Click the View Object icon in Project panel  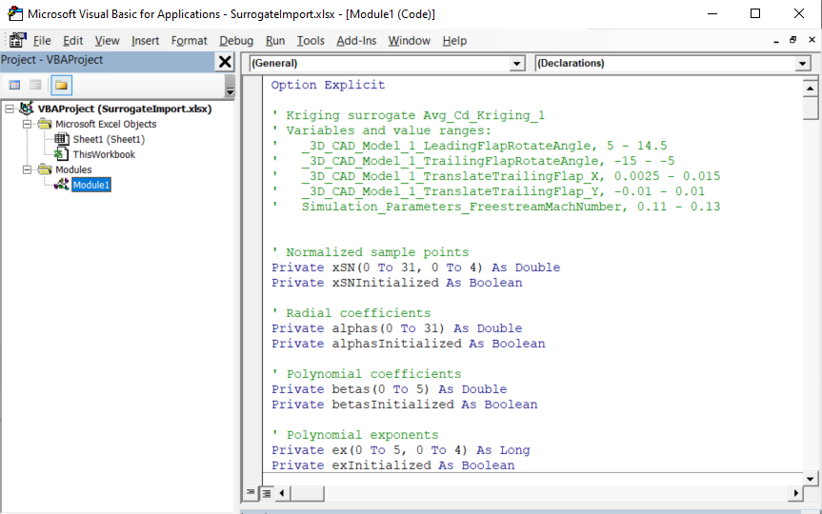(35, 86)
